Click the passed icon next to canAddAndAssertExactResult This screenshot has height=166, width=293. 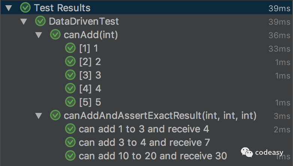55,116
